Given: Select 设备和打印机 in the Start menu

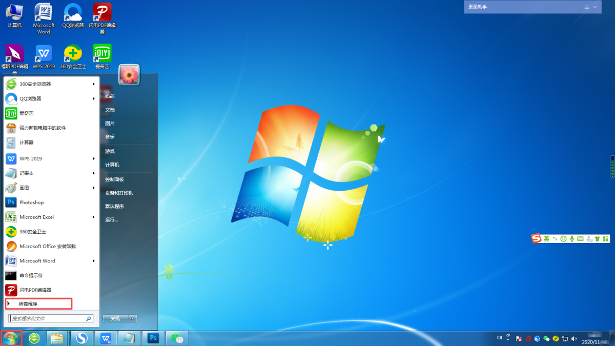Looking at the screenshot, I should pos(119,193).
